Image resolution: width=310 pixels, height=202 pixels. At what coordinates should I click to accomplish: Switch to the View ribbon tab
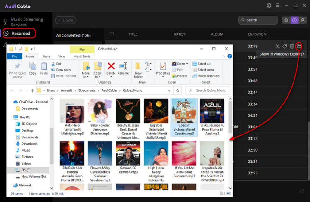62,56
